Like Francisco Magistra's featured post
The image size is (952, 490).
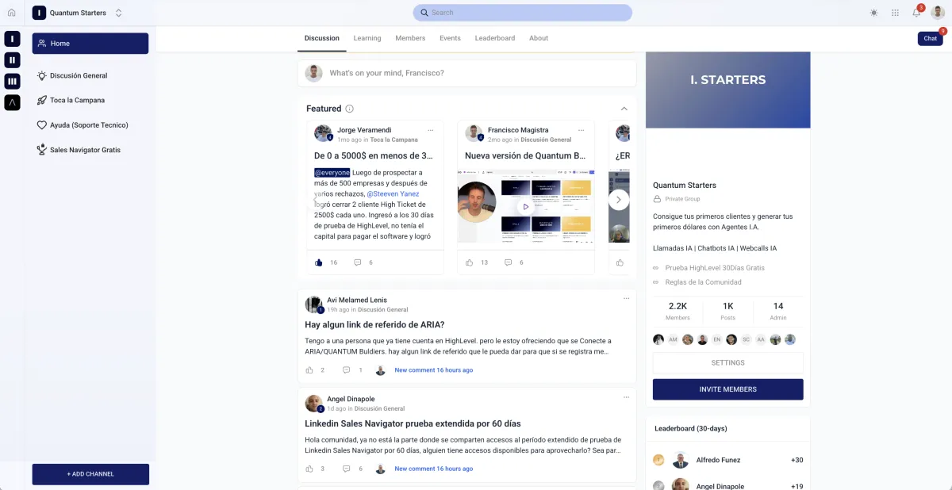(470, 262)
